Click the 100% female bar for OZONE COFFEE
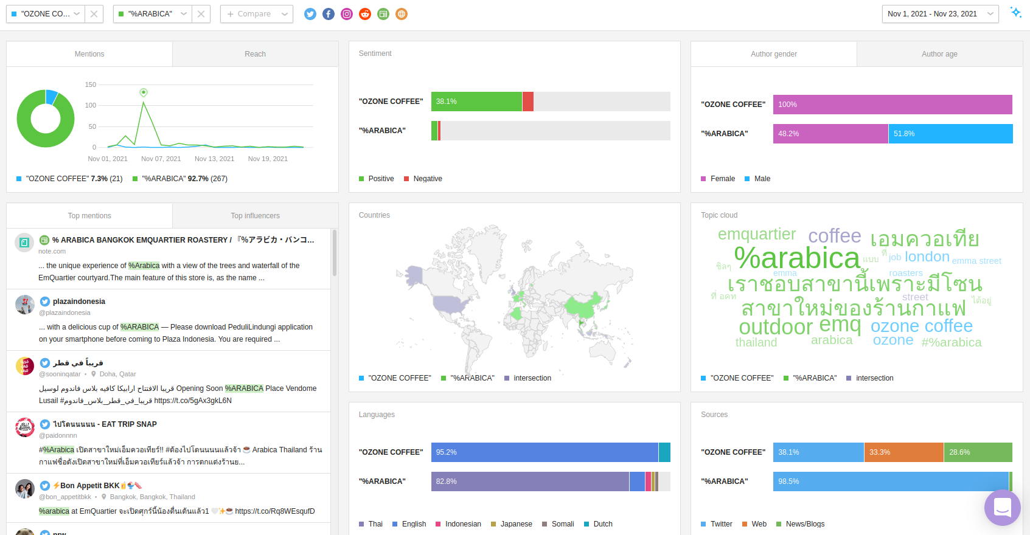This screenshot has height=535, width=1030. [893, 105]
